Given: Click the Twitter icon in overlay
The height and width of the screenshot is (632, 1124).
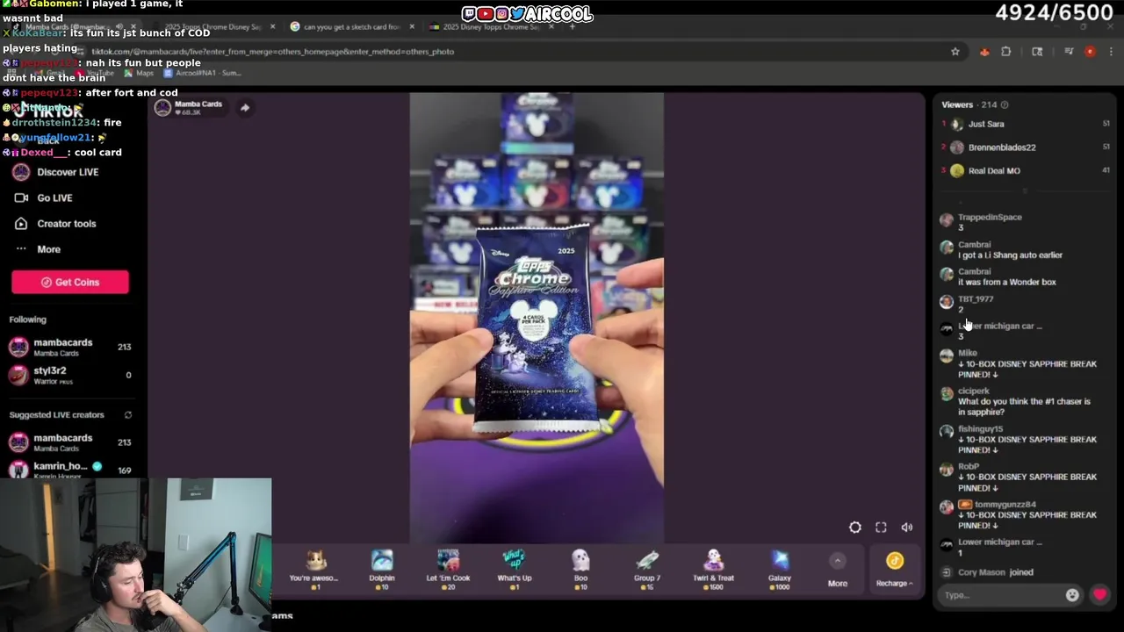Looking at the screenshot, I should tap(518, 14).
